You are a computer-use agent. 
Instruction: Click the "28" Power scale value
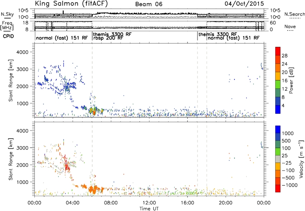tap(284, 56)
